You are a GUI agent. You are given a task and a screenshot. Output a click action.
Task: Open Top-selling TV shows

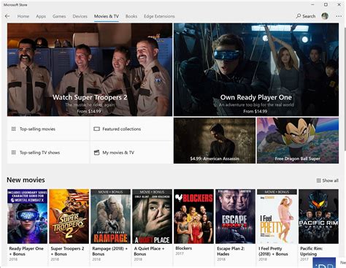pos(48,153)
